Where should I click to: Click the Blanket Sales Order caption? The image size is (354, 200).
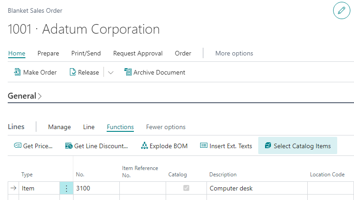(x=35, y=10)
